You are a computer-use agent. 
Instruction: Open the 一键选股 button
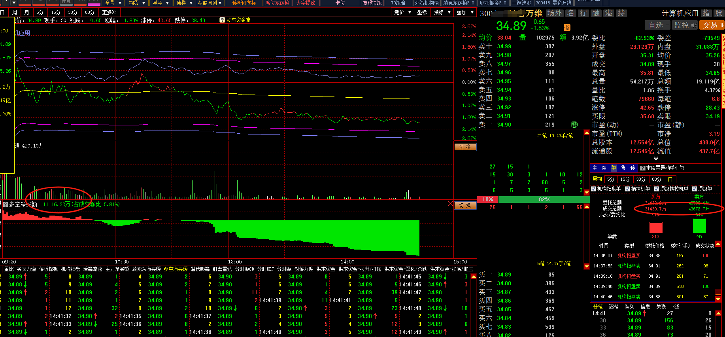521,3
